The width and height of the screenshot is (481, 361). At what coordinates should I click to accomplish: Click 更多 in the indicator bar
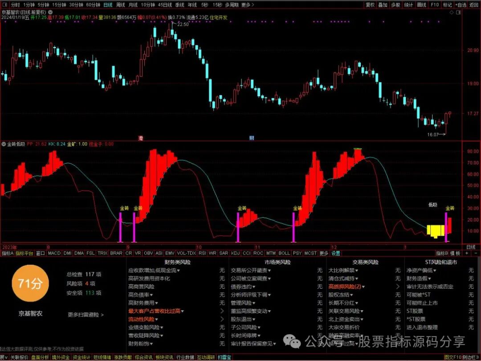324,253
